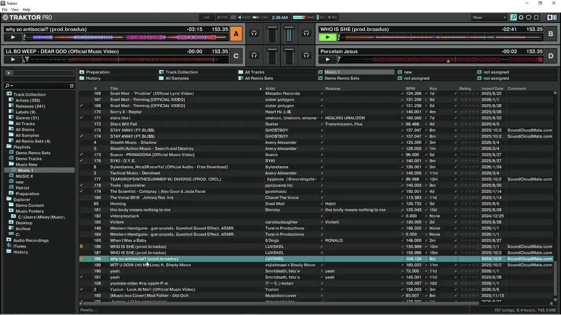
Task: Click the REC indicator in header
Action: (x=333, y=17)
